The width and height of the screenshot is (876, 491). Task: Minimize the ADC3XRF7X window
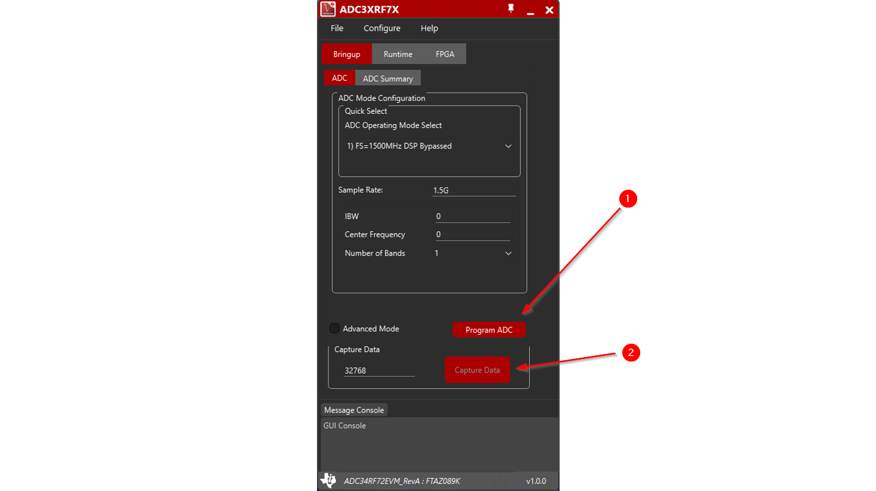tap(530, 10)
